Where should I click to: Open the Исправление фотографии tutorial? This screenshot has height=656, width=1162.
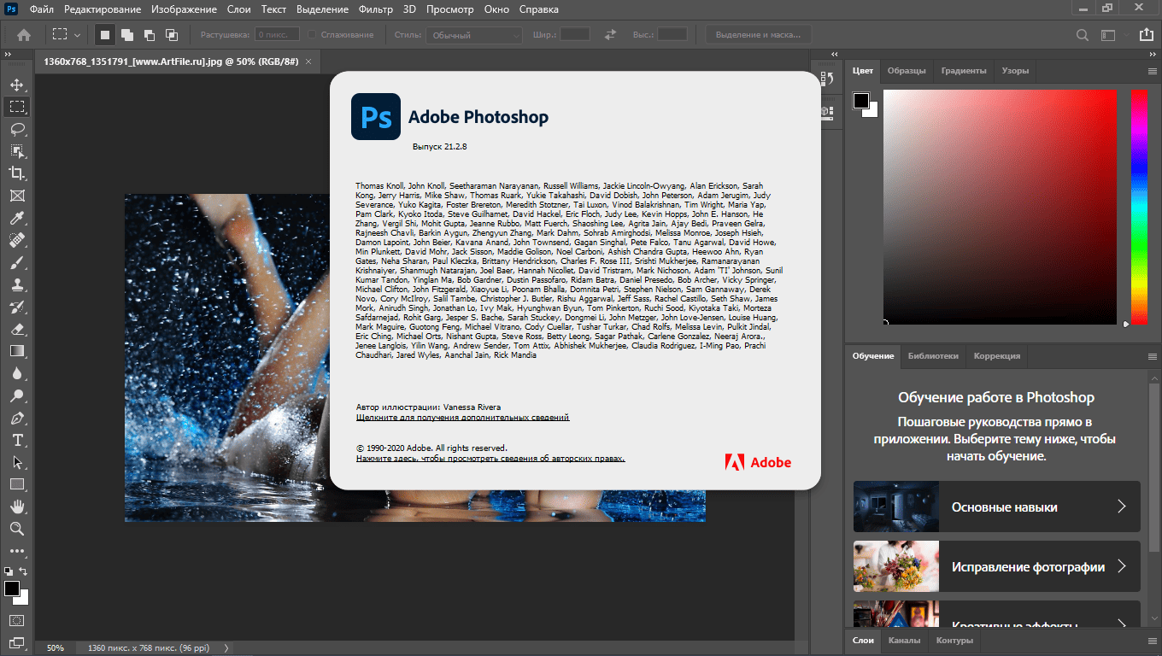coord(996,566)
